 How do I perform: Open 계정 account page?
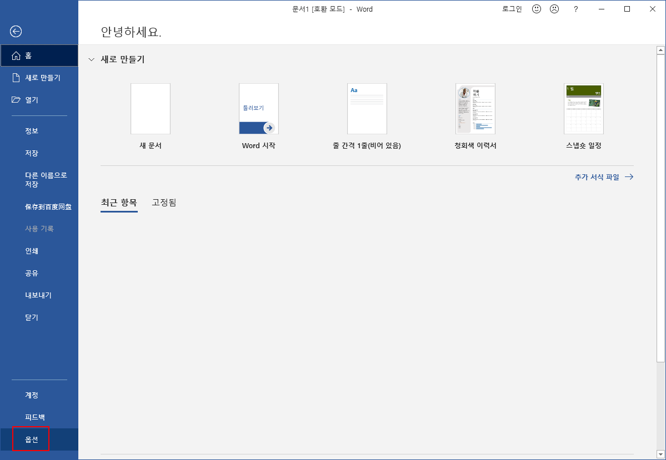(39, 395)
